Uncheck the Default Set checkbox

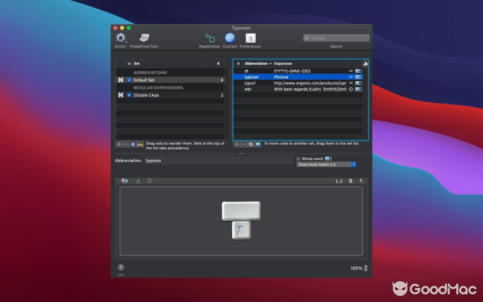coord(129,80)
